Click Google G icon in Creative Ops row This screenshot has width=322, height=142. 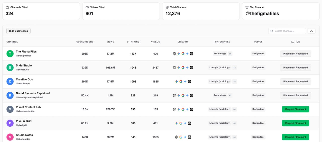181,82
